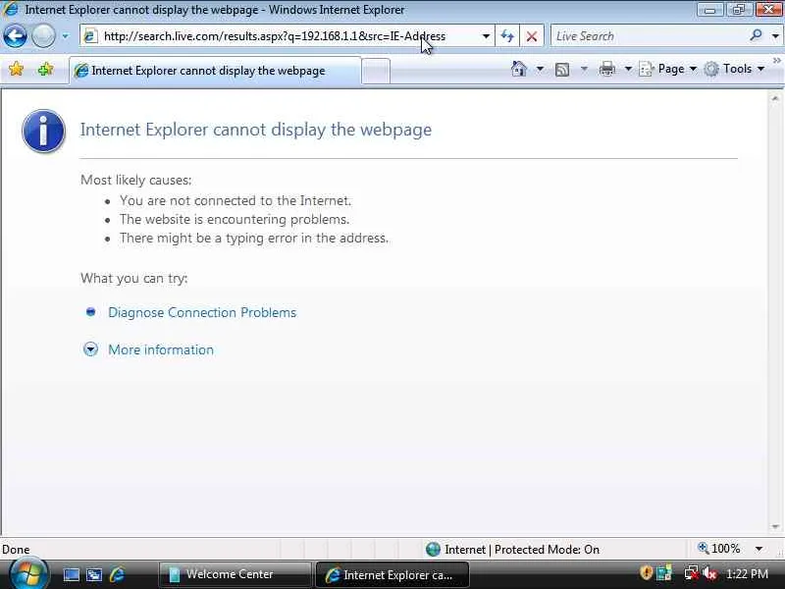Click the 'Most likely causes:' label
The height and width of the screenshot is (589, 785).
click(x=136, y=180)
